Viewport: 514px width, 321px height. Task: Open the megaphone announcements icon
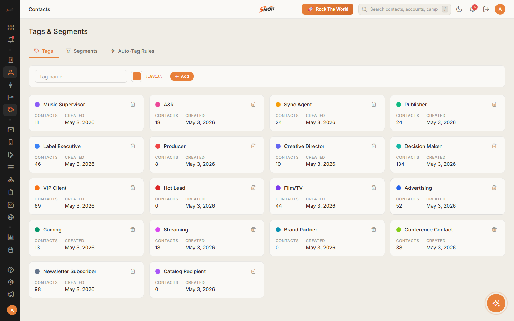[x=11, y=294]
